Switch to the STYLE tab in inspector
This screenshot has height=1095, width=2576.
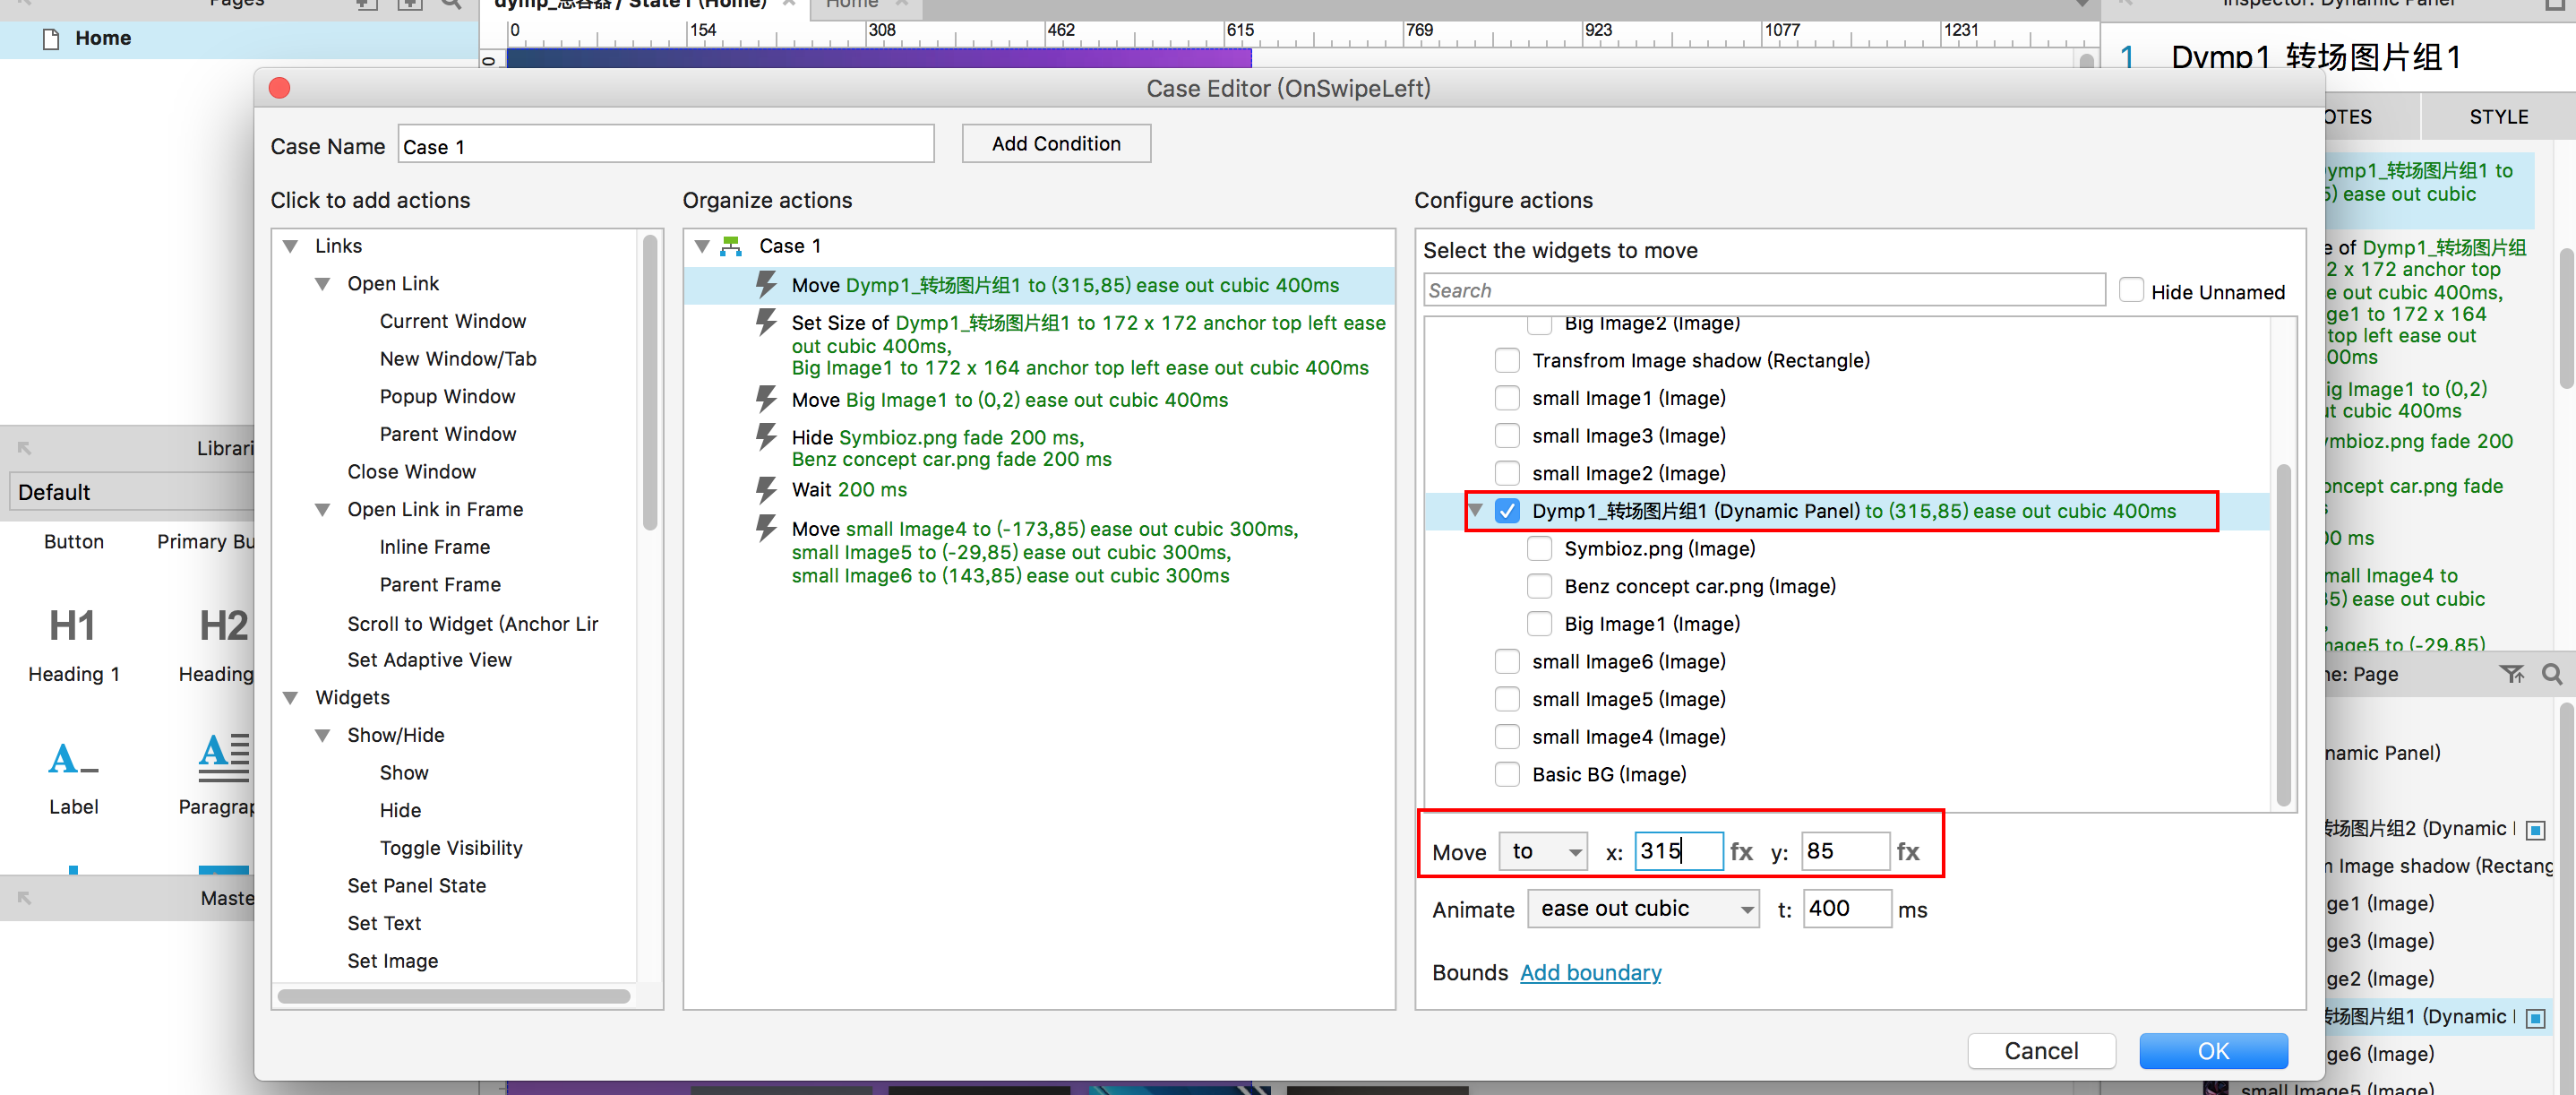click(x=2497, y=117)
